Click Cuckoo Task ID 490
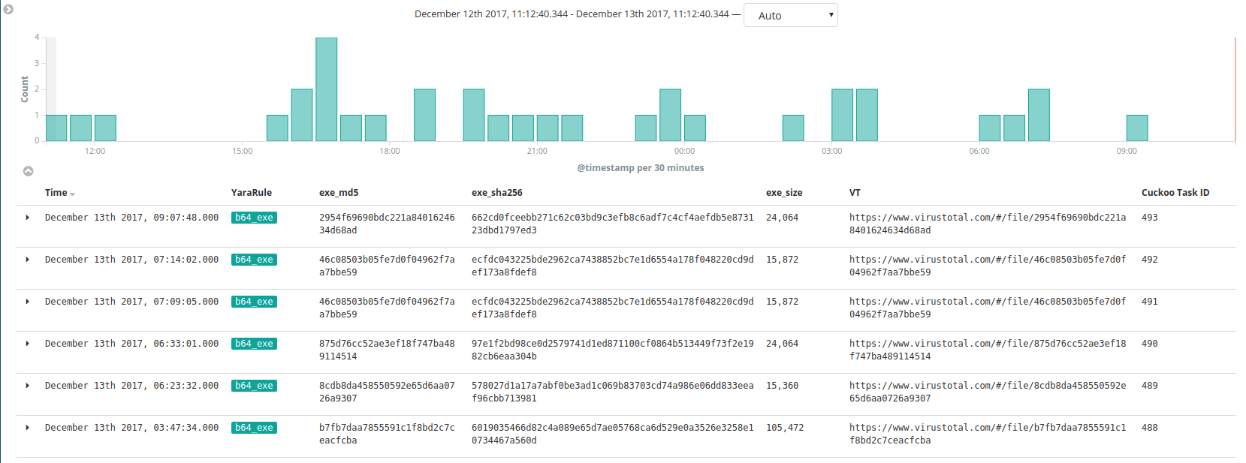1246x463 pixels. [x=1149, y=344]
